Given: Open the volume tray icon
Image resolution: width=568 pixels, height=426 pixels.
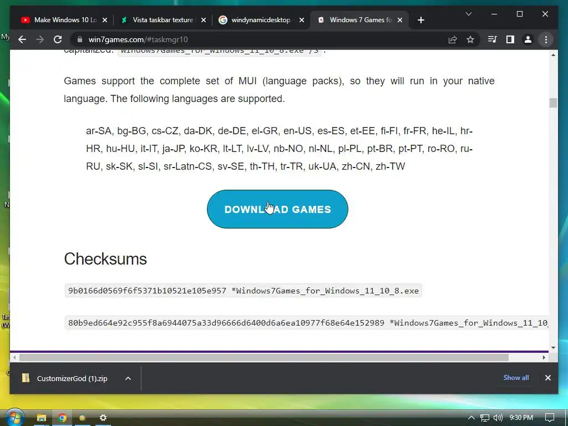Looking at the screenshot, I should point(498,418).
